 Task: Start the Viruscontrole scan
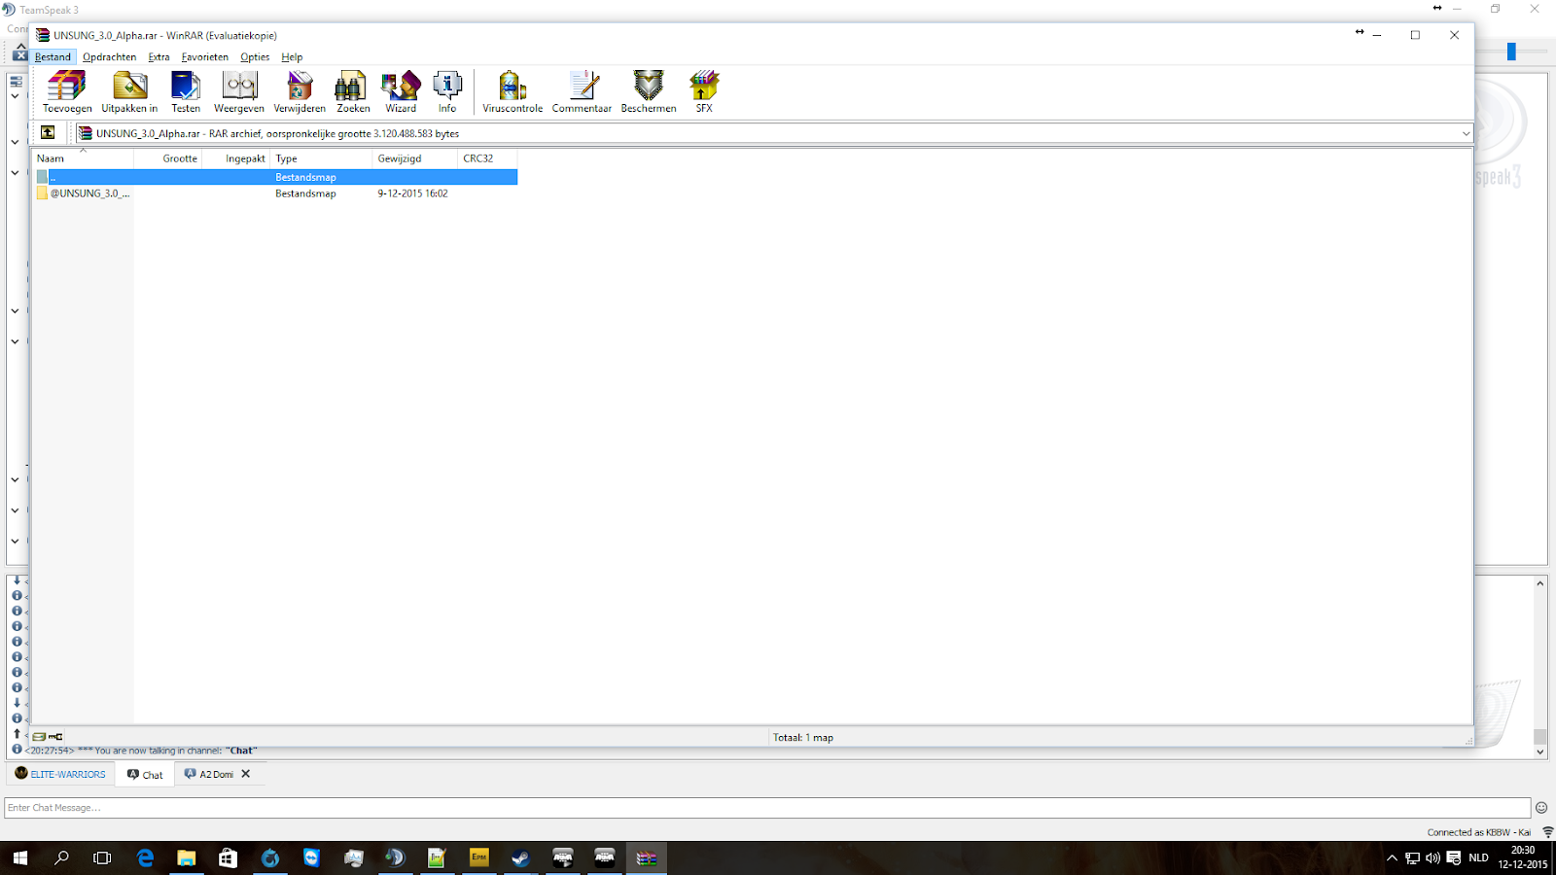click(x=513, y=91)
